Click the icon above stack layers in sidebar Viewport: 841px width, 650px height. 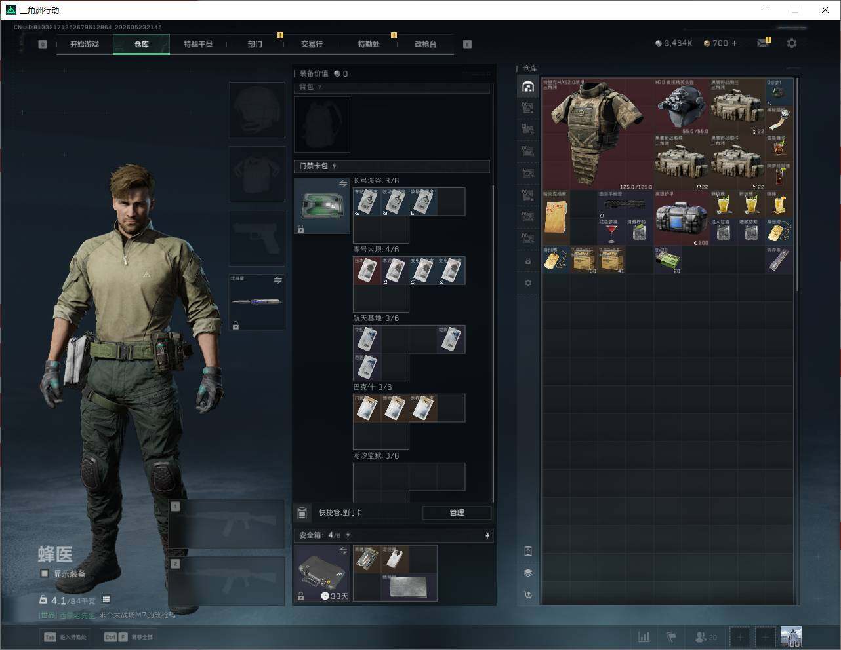pyautogui.click(x=528, y=550)
